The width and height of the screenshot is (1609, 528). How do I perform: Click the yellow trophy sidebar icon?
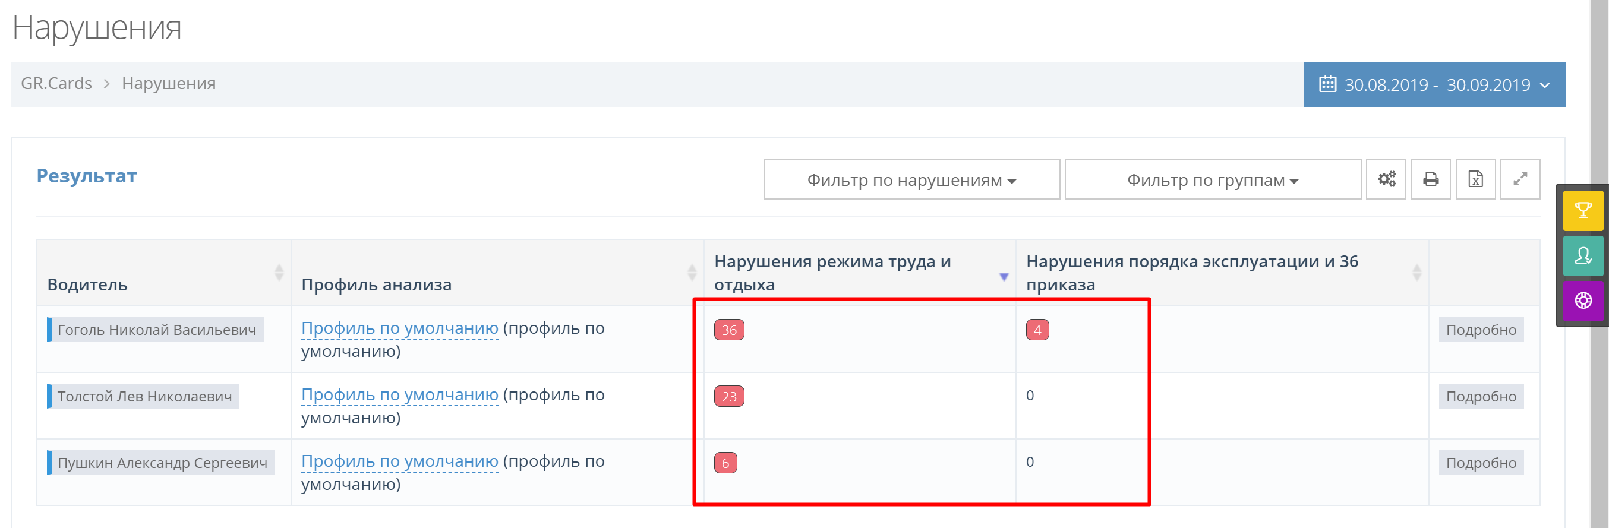pyautogui.click(x=1583, y=210)
